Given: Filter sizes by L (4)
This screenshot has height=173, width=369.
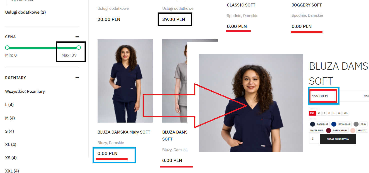Looking at the screenshot, I should 10,105.
